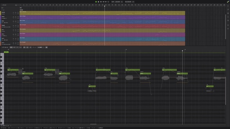Open the tempo 130.00 stepper control
This screenshot has height=129, width=230.
[x=122, y=2]
